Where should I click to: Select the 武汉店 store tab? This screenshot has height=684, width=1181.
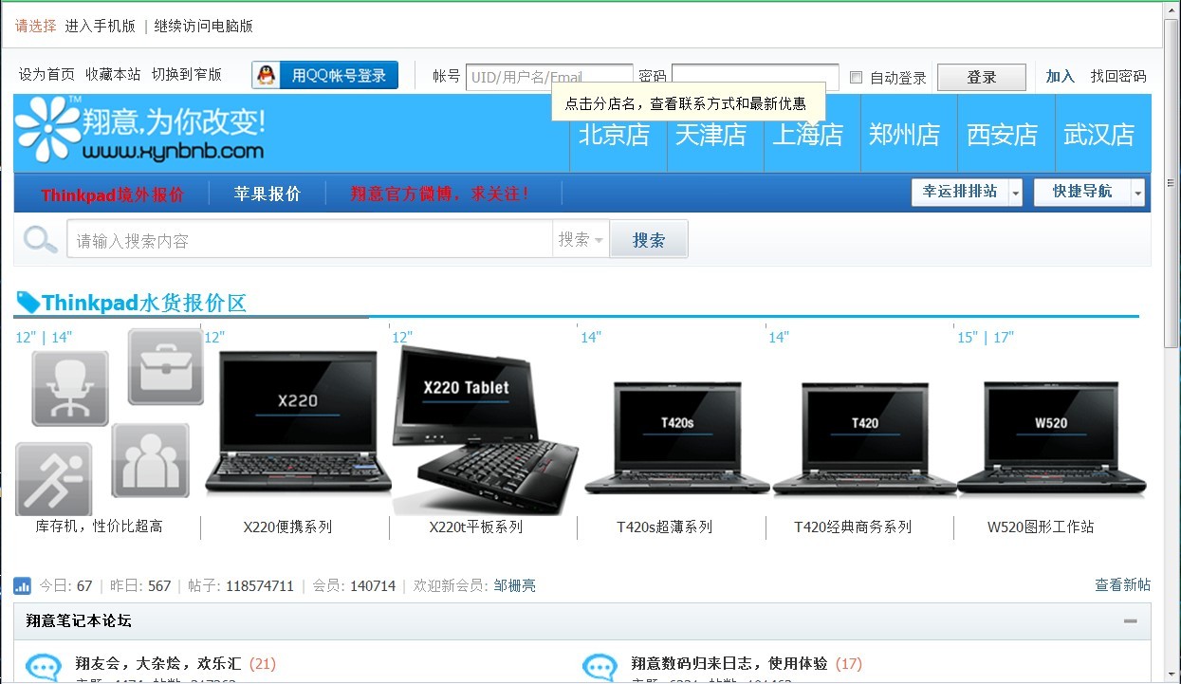click(x=1098, y=135)
